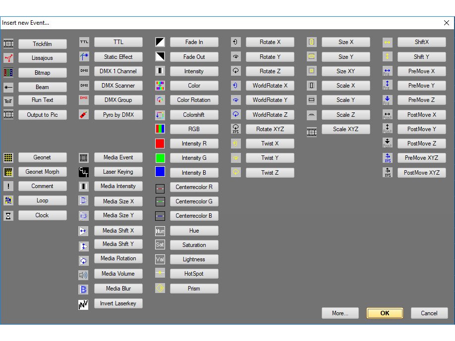This screenshot has width=455, height=341.
Task: Click the Intensity G green swatch
Action: pos(160,158)
